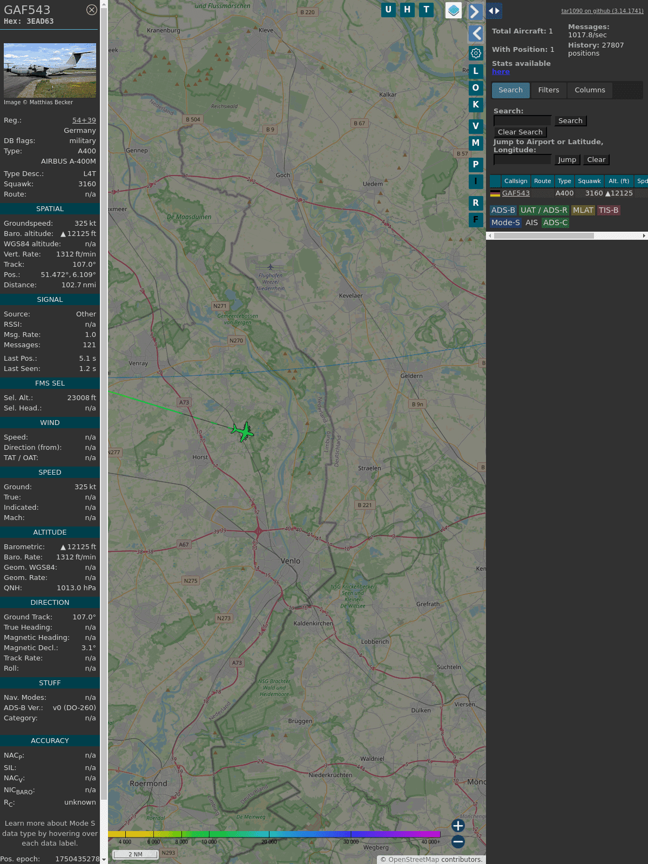Click the Search button
Screen dimensions: 648x864
570,121
